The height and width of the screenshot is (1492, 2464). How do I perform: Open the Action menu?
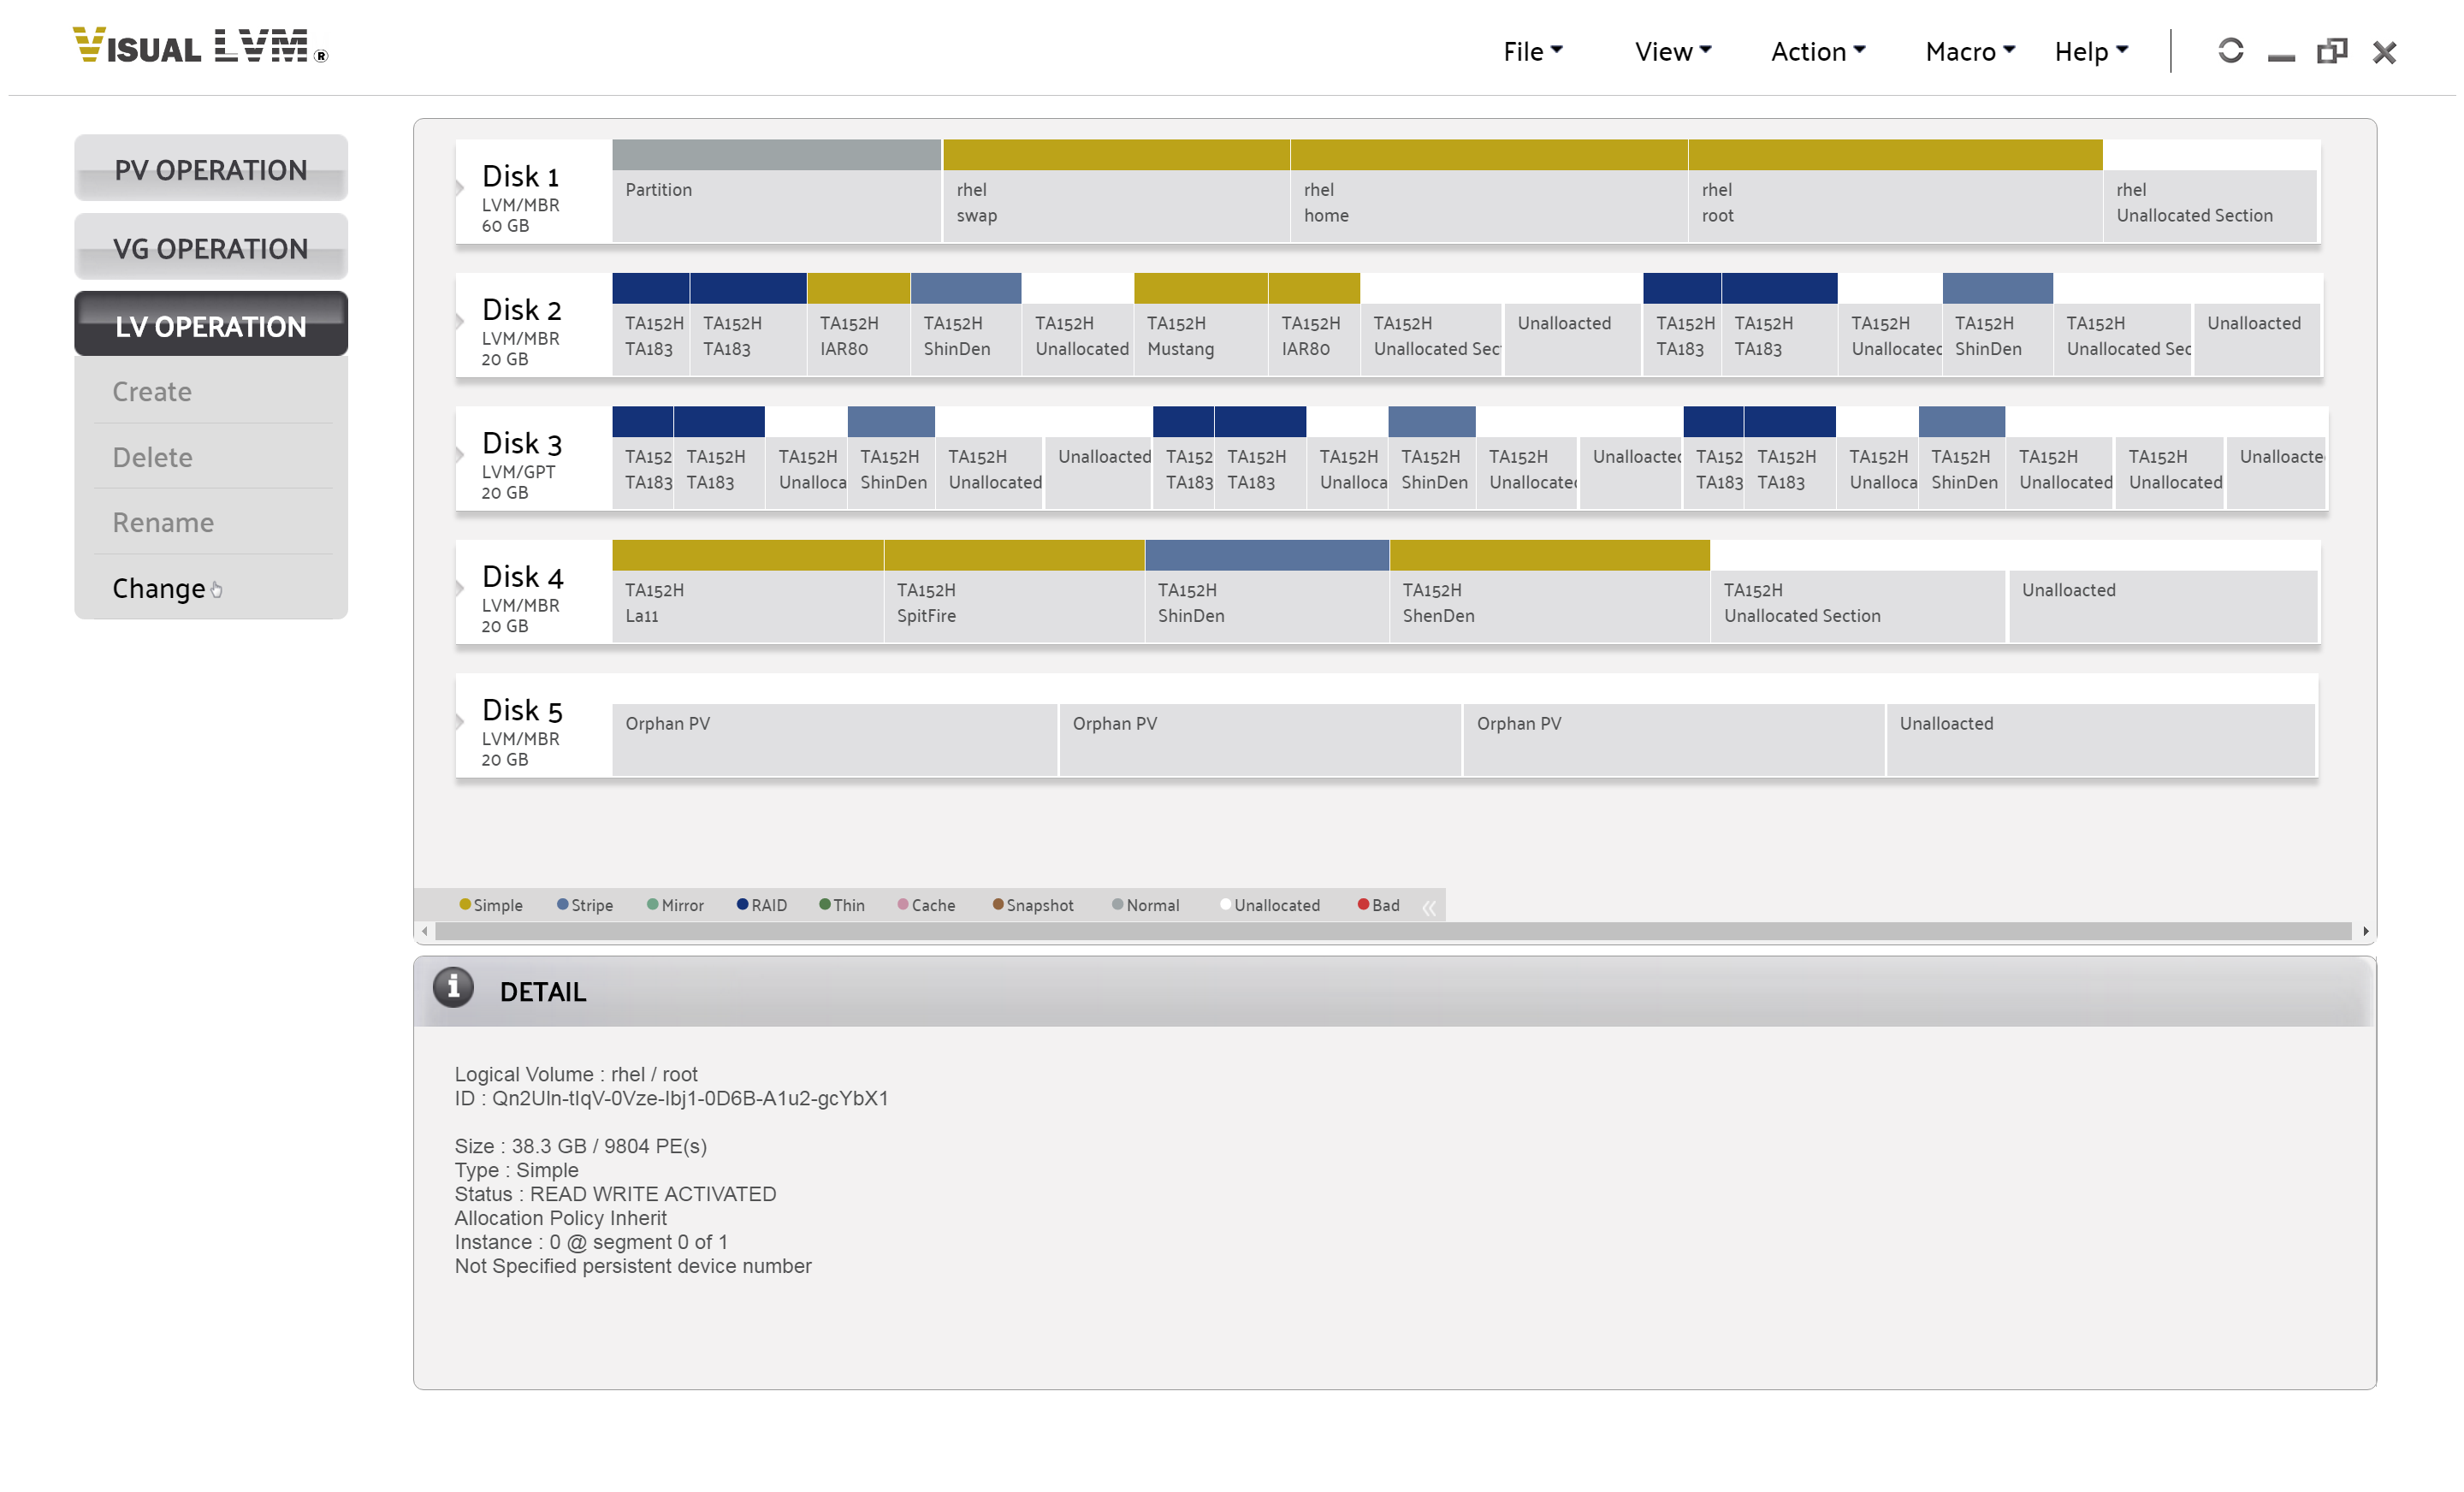point(1816,48)
